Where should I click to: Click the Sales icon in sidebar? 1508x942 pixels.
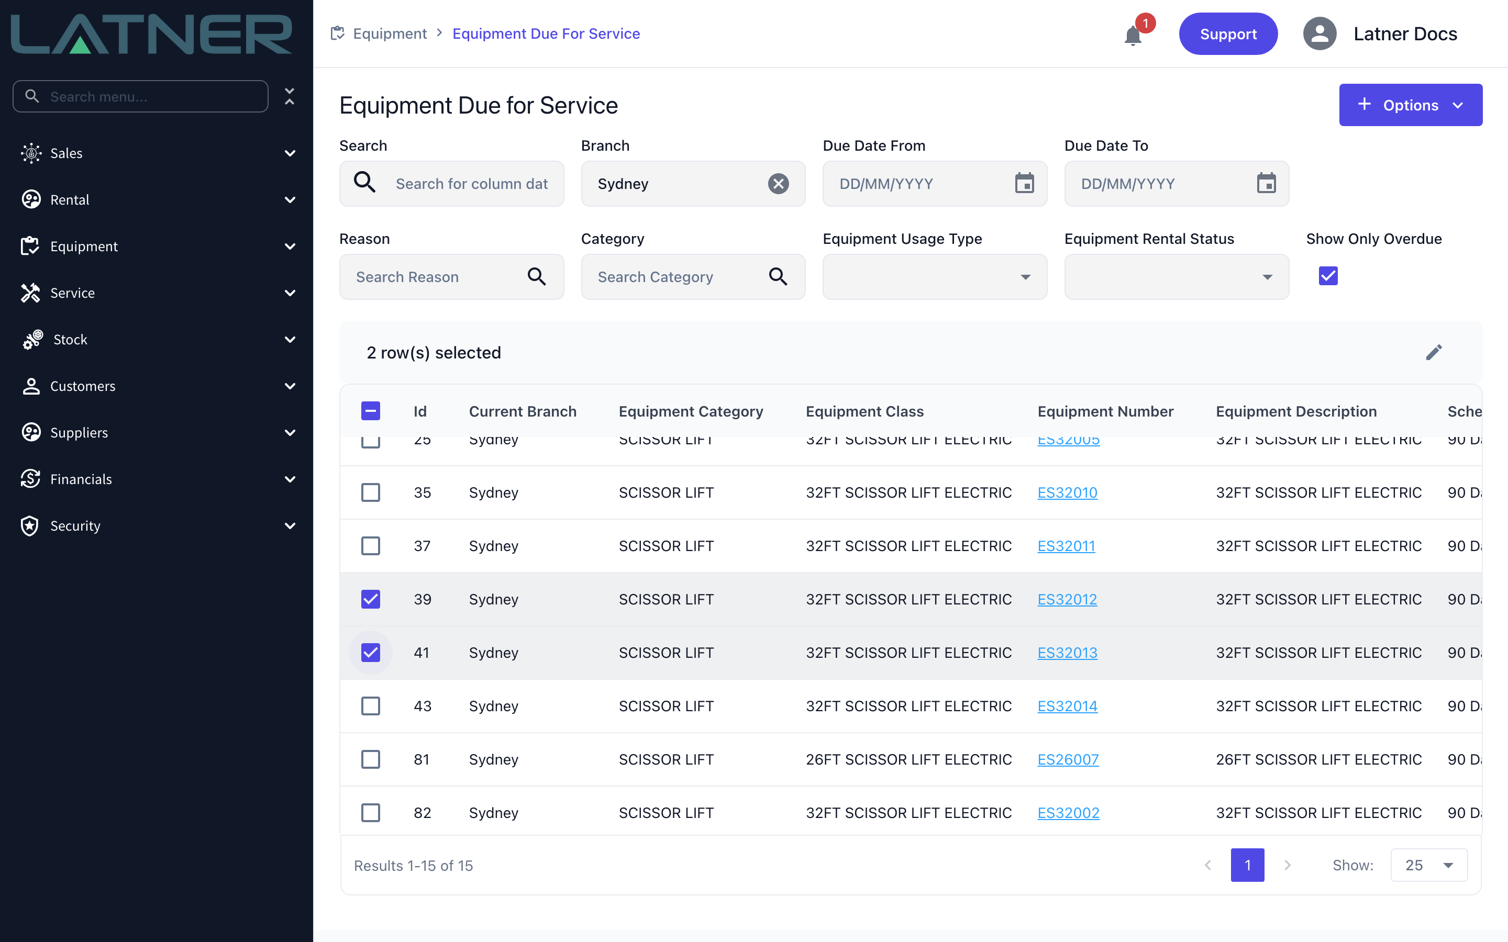click(x=30, y=153)
